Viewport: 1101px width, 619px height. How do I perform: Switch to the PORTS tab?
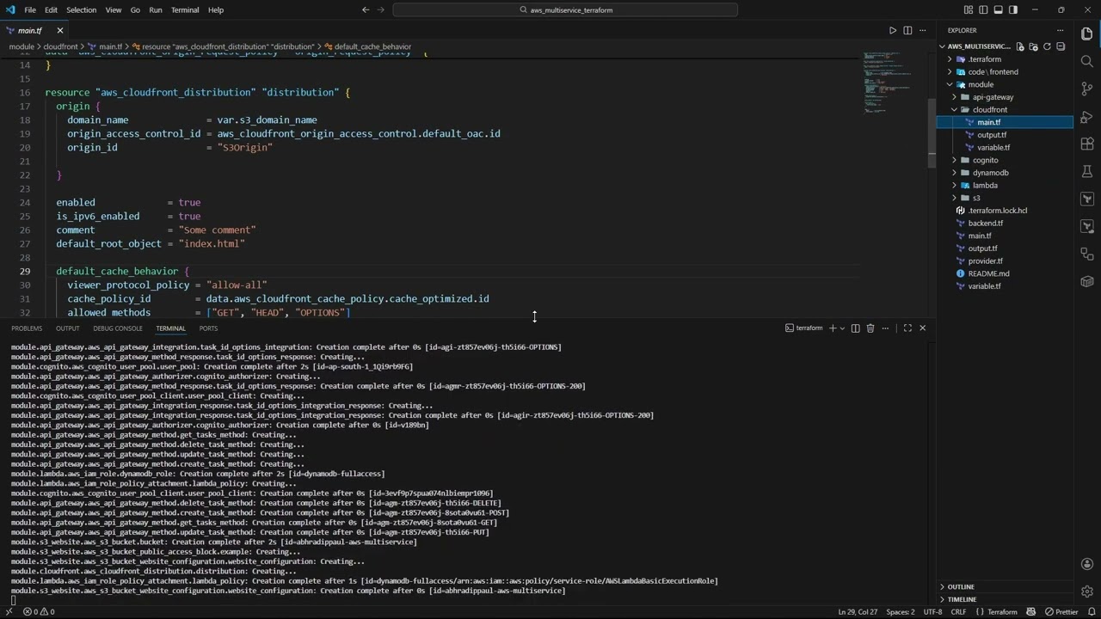208,328
